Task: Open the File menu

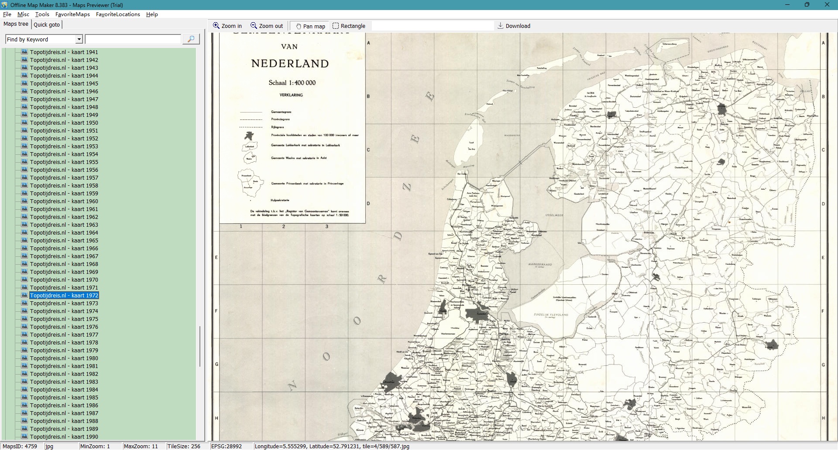Action: [7, 14]
